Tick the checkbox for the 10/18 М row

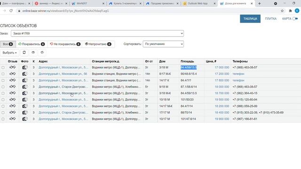click(x=3, y=100)
